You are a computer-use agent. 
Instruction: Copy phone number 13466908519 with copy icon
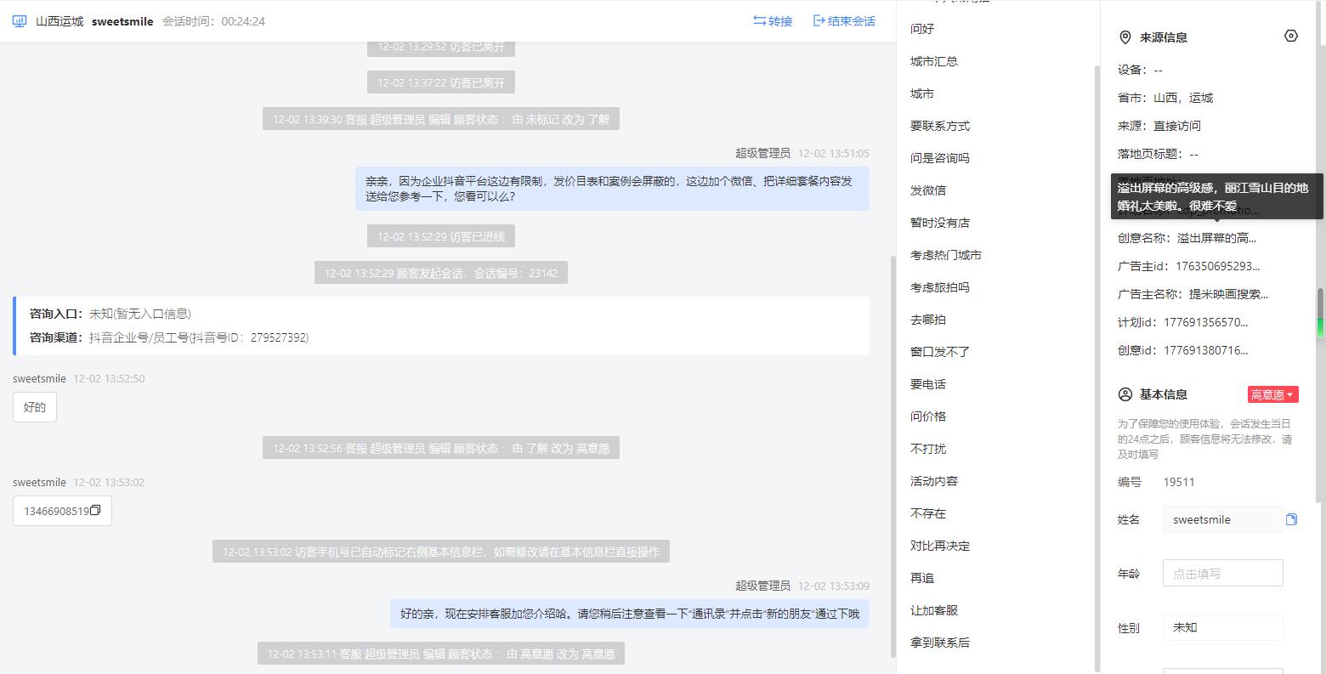tap(95, 511)
